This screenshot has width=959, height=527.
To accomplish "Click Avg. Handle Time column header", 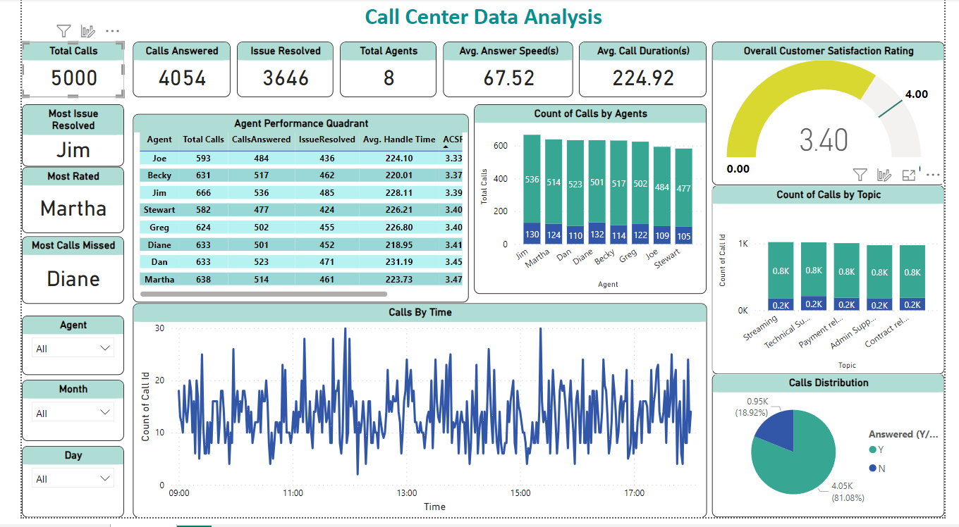I will click(x=399, y=139).
